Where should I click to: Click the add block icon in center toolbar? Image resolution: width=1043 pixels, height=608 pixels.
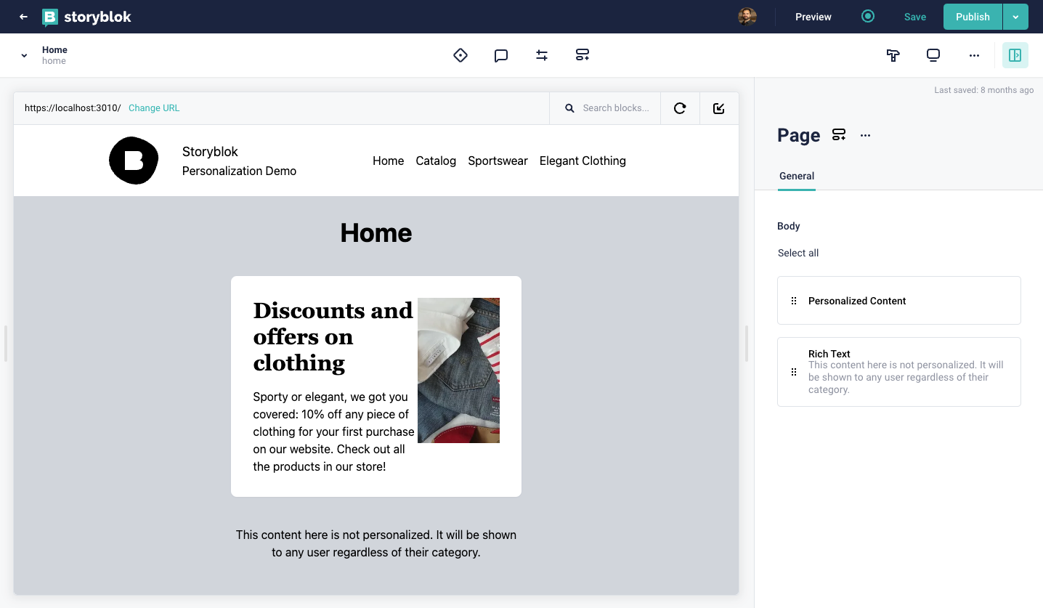pyautogui.click(x=583, y=55)
